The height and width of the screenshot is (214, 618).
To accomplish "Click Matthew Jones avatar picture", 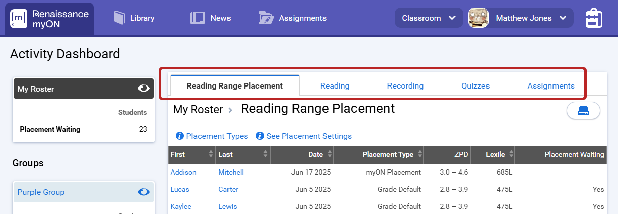I will coord(478,18).
